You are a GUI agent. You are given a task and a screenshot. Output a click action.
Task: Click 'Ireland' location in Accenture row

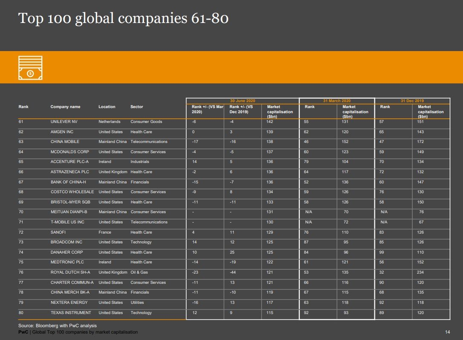point(105,162)
